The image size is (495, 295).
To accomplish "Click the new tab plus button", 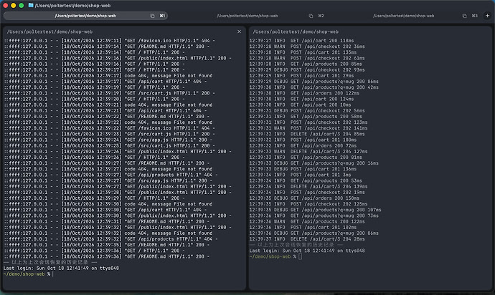I will (x=487, y=16).
